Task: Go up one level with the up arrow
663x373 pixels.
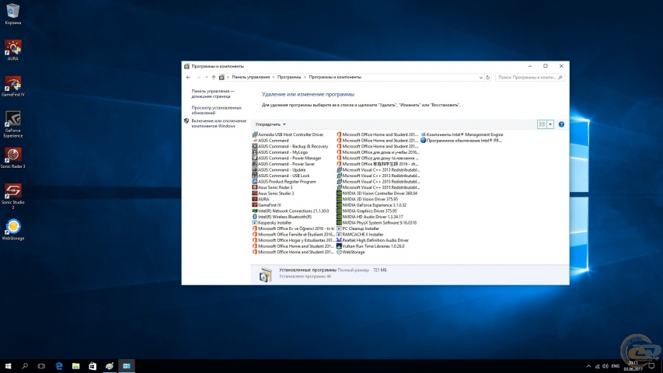Action: pyautogui.click(x=214, y=78)
